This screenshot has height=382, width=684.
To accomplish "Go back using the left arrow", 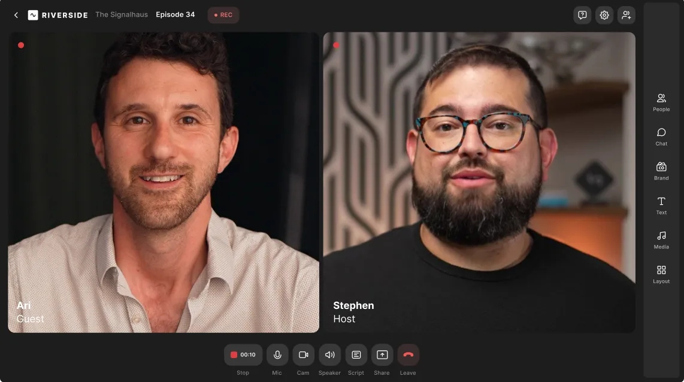I will coord(16,14).
